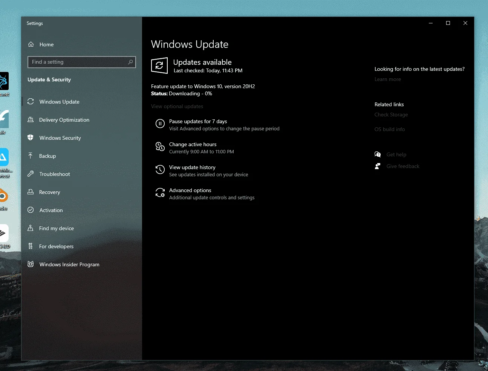Click the Status: Downloading - 0% text

(182, 93)
